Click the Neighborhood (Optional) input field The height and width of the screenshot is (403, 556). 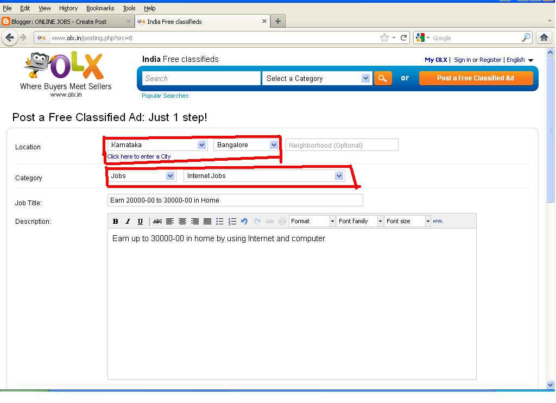(x=342, y=144)
